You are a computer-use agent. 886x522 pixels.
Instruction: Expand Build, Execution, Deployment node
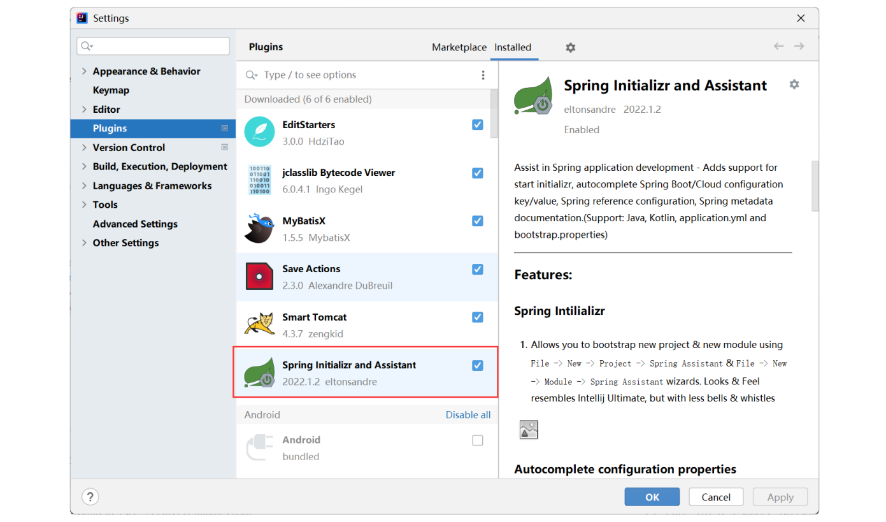(x=84, y=166)
